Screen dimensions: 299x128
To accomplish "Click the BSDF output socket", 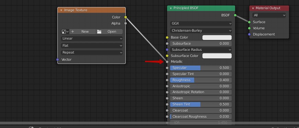I will pos(235,15).
